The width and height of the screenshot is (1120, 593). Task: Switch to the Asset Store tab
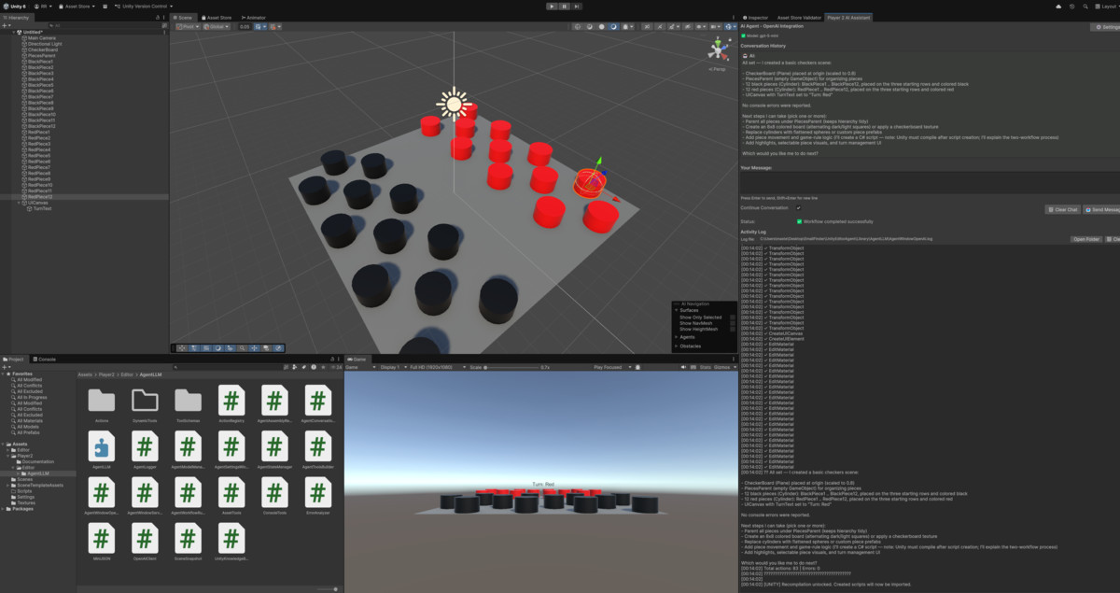point(217,17)
